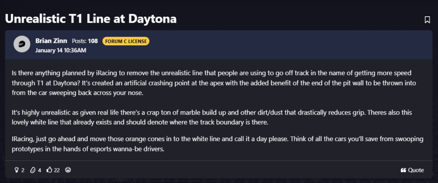Click the lightbulb reaction count of 2
The width and height of the screenshot is (438, 183).
tap(23, 170)
